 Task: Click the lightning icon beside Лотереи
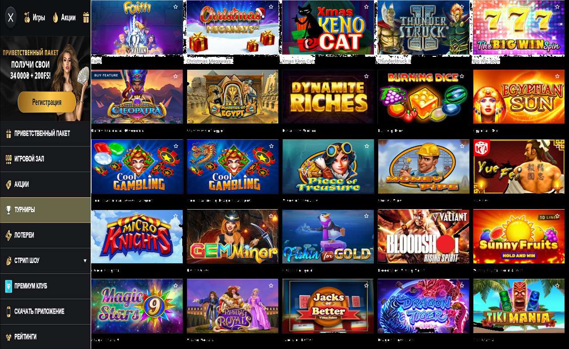point(8,235)
